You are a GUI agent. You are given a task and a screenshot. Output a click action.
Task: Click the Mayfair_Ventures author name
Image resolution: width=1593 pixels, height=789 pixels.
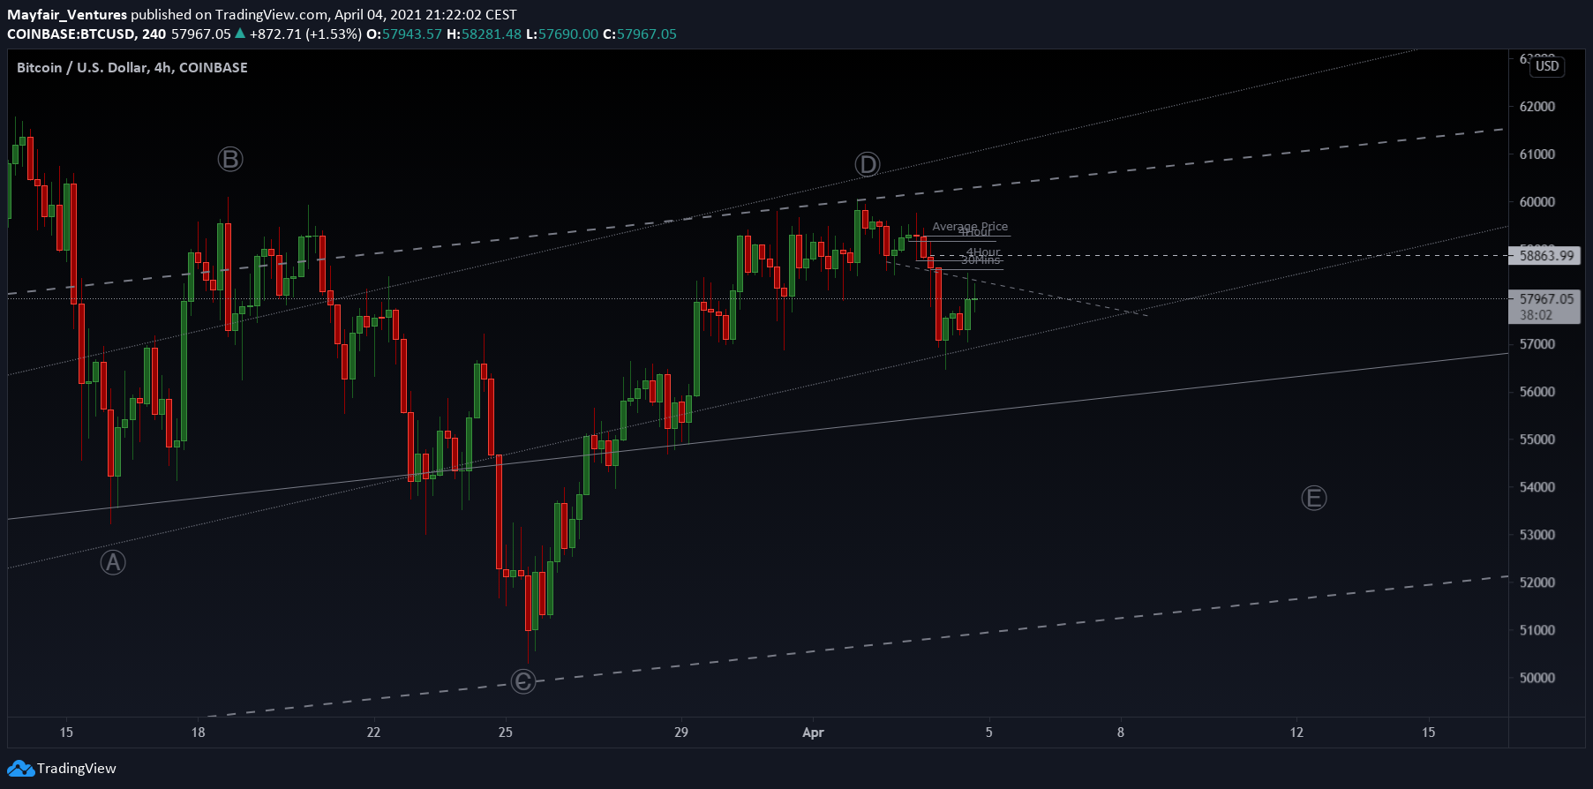tap(67, 14)
